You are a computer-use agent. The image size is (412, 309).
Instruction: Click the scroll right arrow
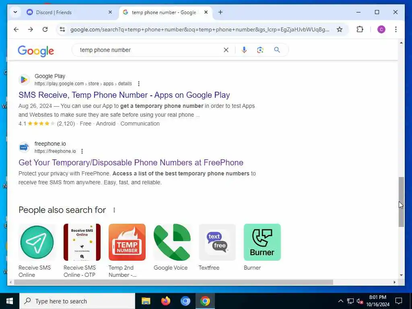[394, 282]
